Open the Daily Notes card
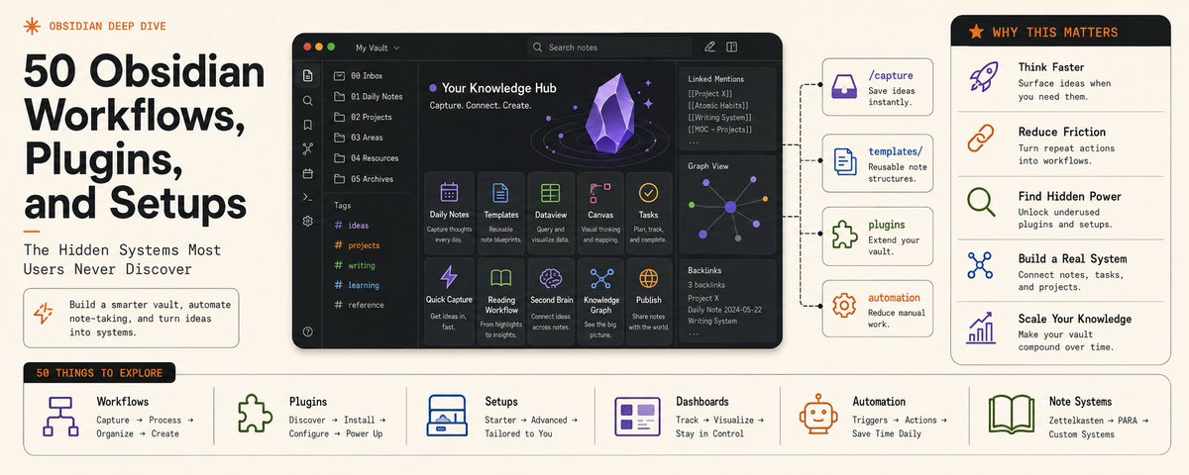This screenshot has width=1189, height=475. [x=449, y=212]
